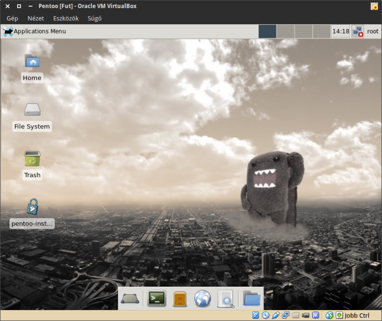
Task: Click the VirtualBox hard disk status icon
Action: [x=255, y=315]
